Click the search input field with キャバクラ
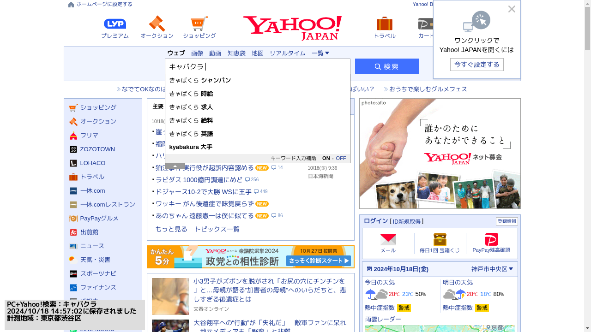This screenshot has height=332, width=591. click(x=258, y=66)
